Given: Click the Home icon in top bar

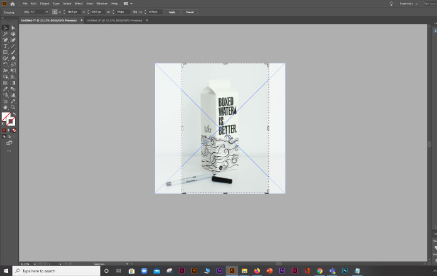Looking at the screenshot, I should coord(13,4).
